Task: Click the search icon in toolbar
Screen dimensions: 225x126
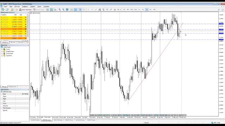Action: 219,9
